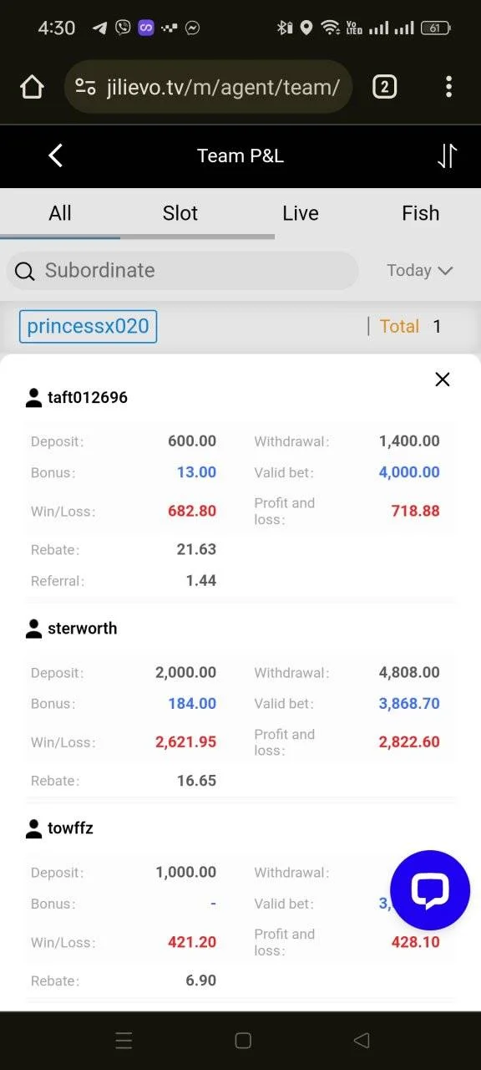Open the three-dot browser menu

pyautogui.click(x=448, y=87)
